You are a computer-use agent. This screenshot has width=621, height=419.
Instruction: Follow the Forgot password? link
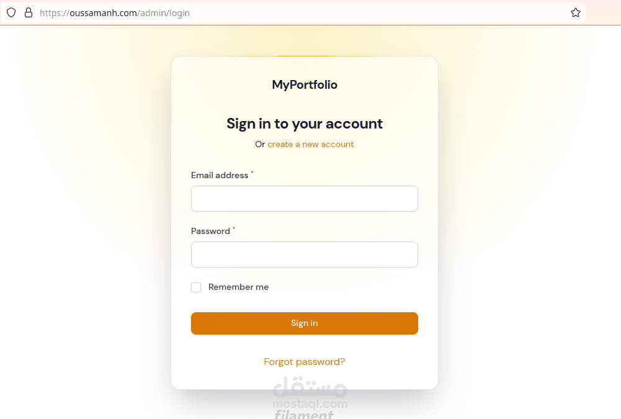click(305, 362)
